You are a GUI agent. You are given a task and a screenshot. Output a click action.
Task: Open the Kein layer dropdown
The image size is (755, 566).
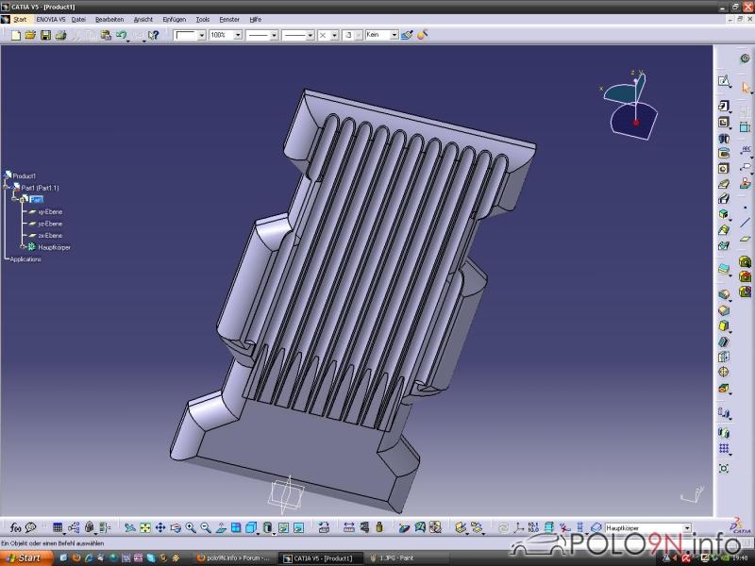pos(393,35)
